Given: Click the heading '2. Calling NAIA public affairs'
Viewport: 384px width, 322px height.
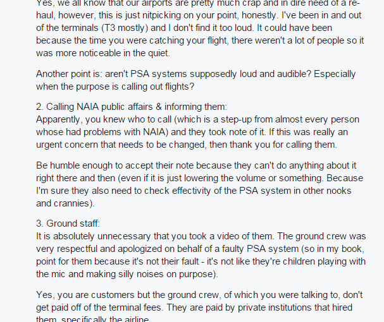Looking at the screenshot, I should [x=132, y=107].
